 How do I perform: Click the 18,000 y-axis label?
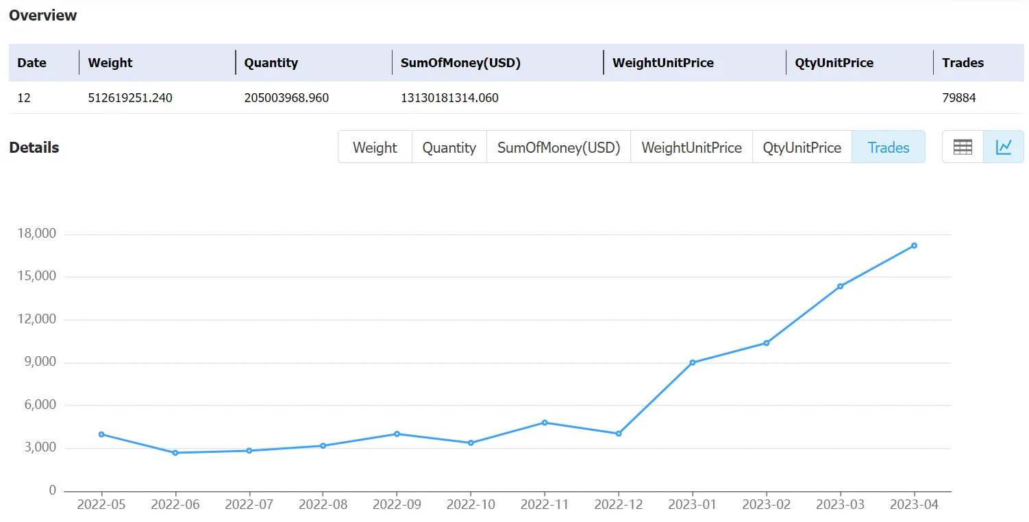[37, 234]
